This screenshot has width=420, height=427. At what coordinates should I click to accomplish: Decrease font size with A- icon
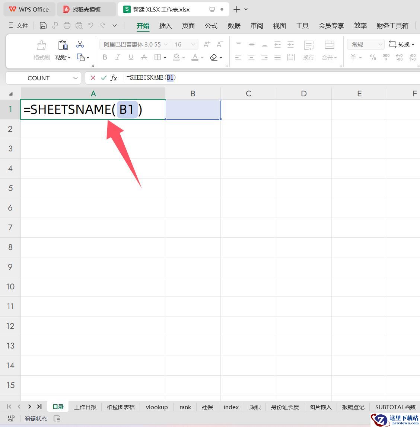[x=220, y=44]
